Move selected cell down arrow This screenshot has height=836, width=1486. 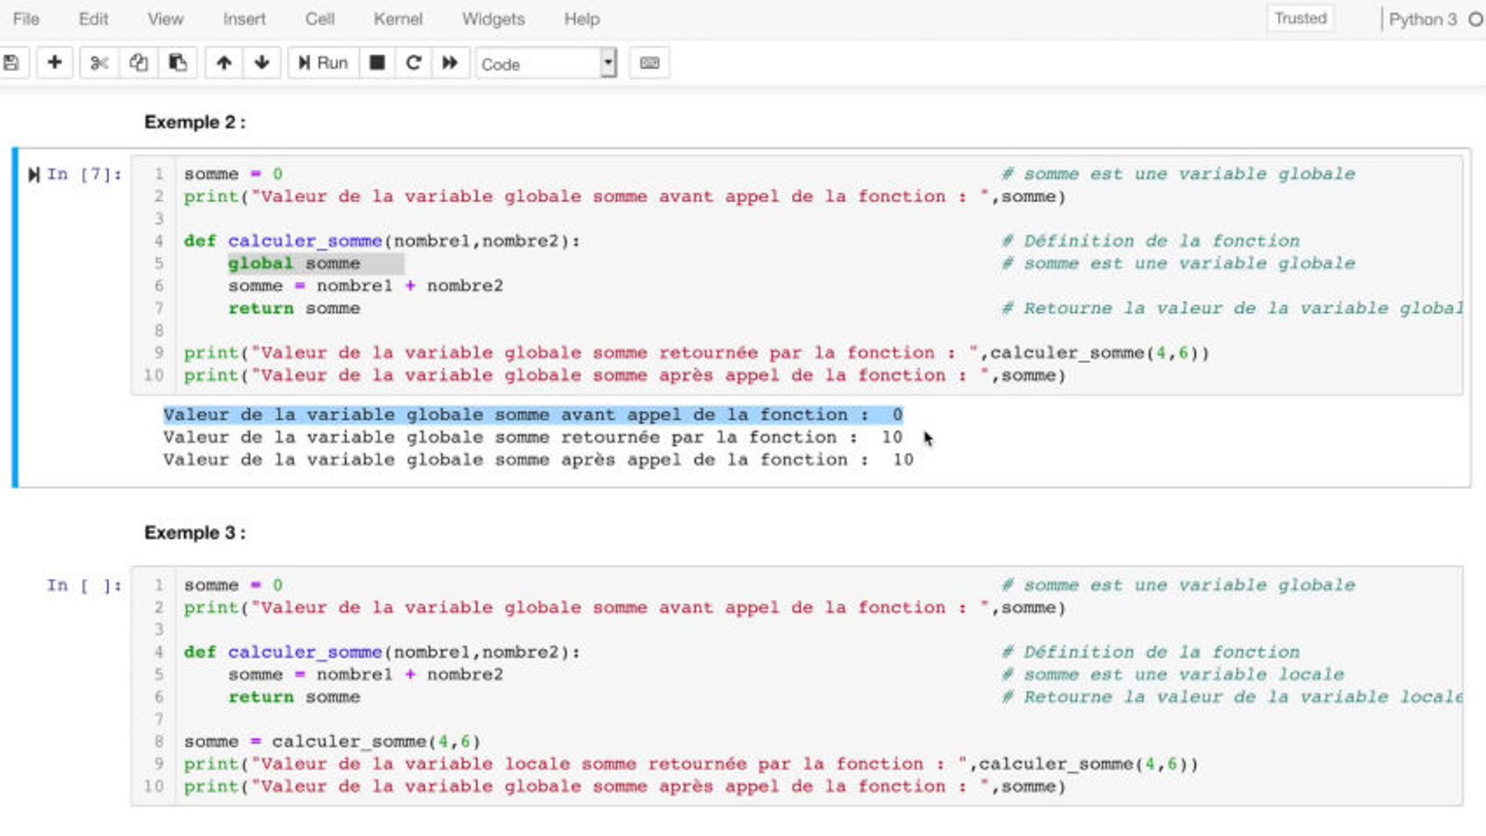(262, 63)
